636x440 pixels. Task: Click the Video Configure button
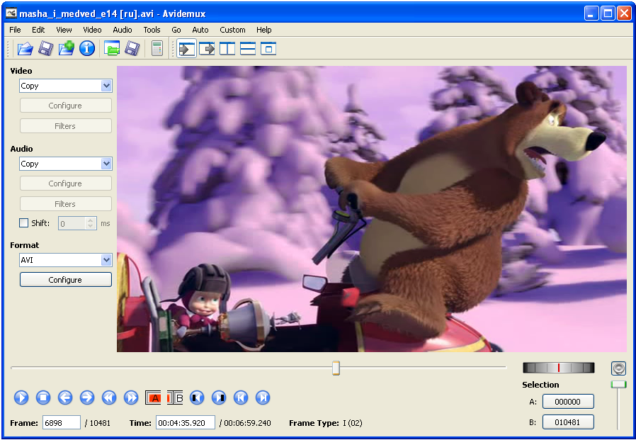66,106
